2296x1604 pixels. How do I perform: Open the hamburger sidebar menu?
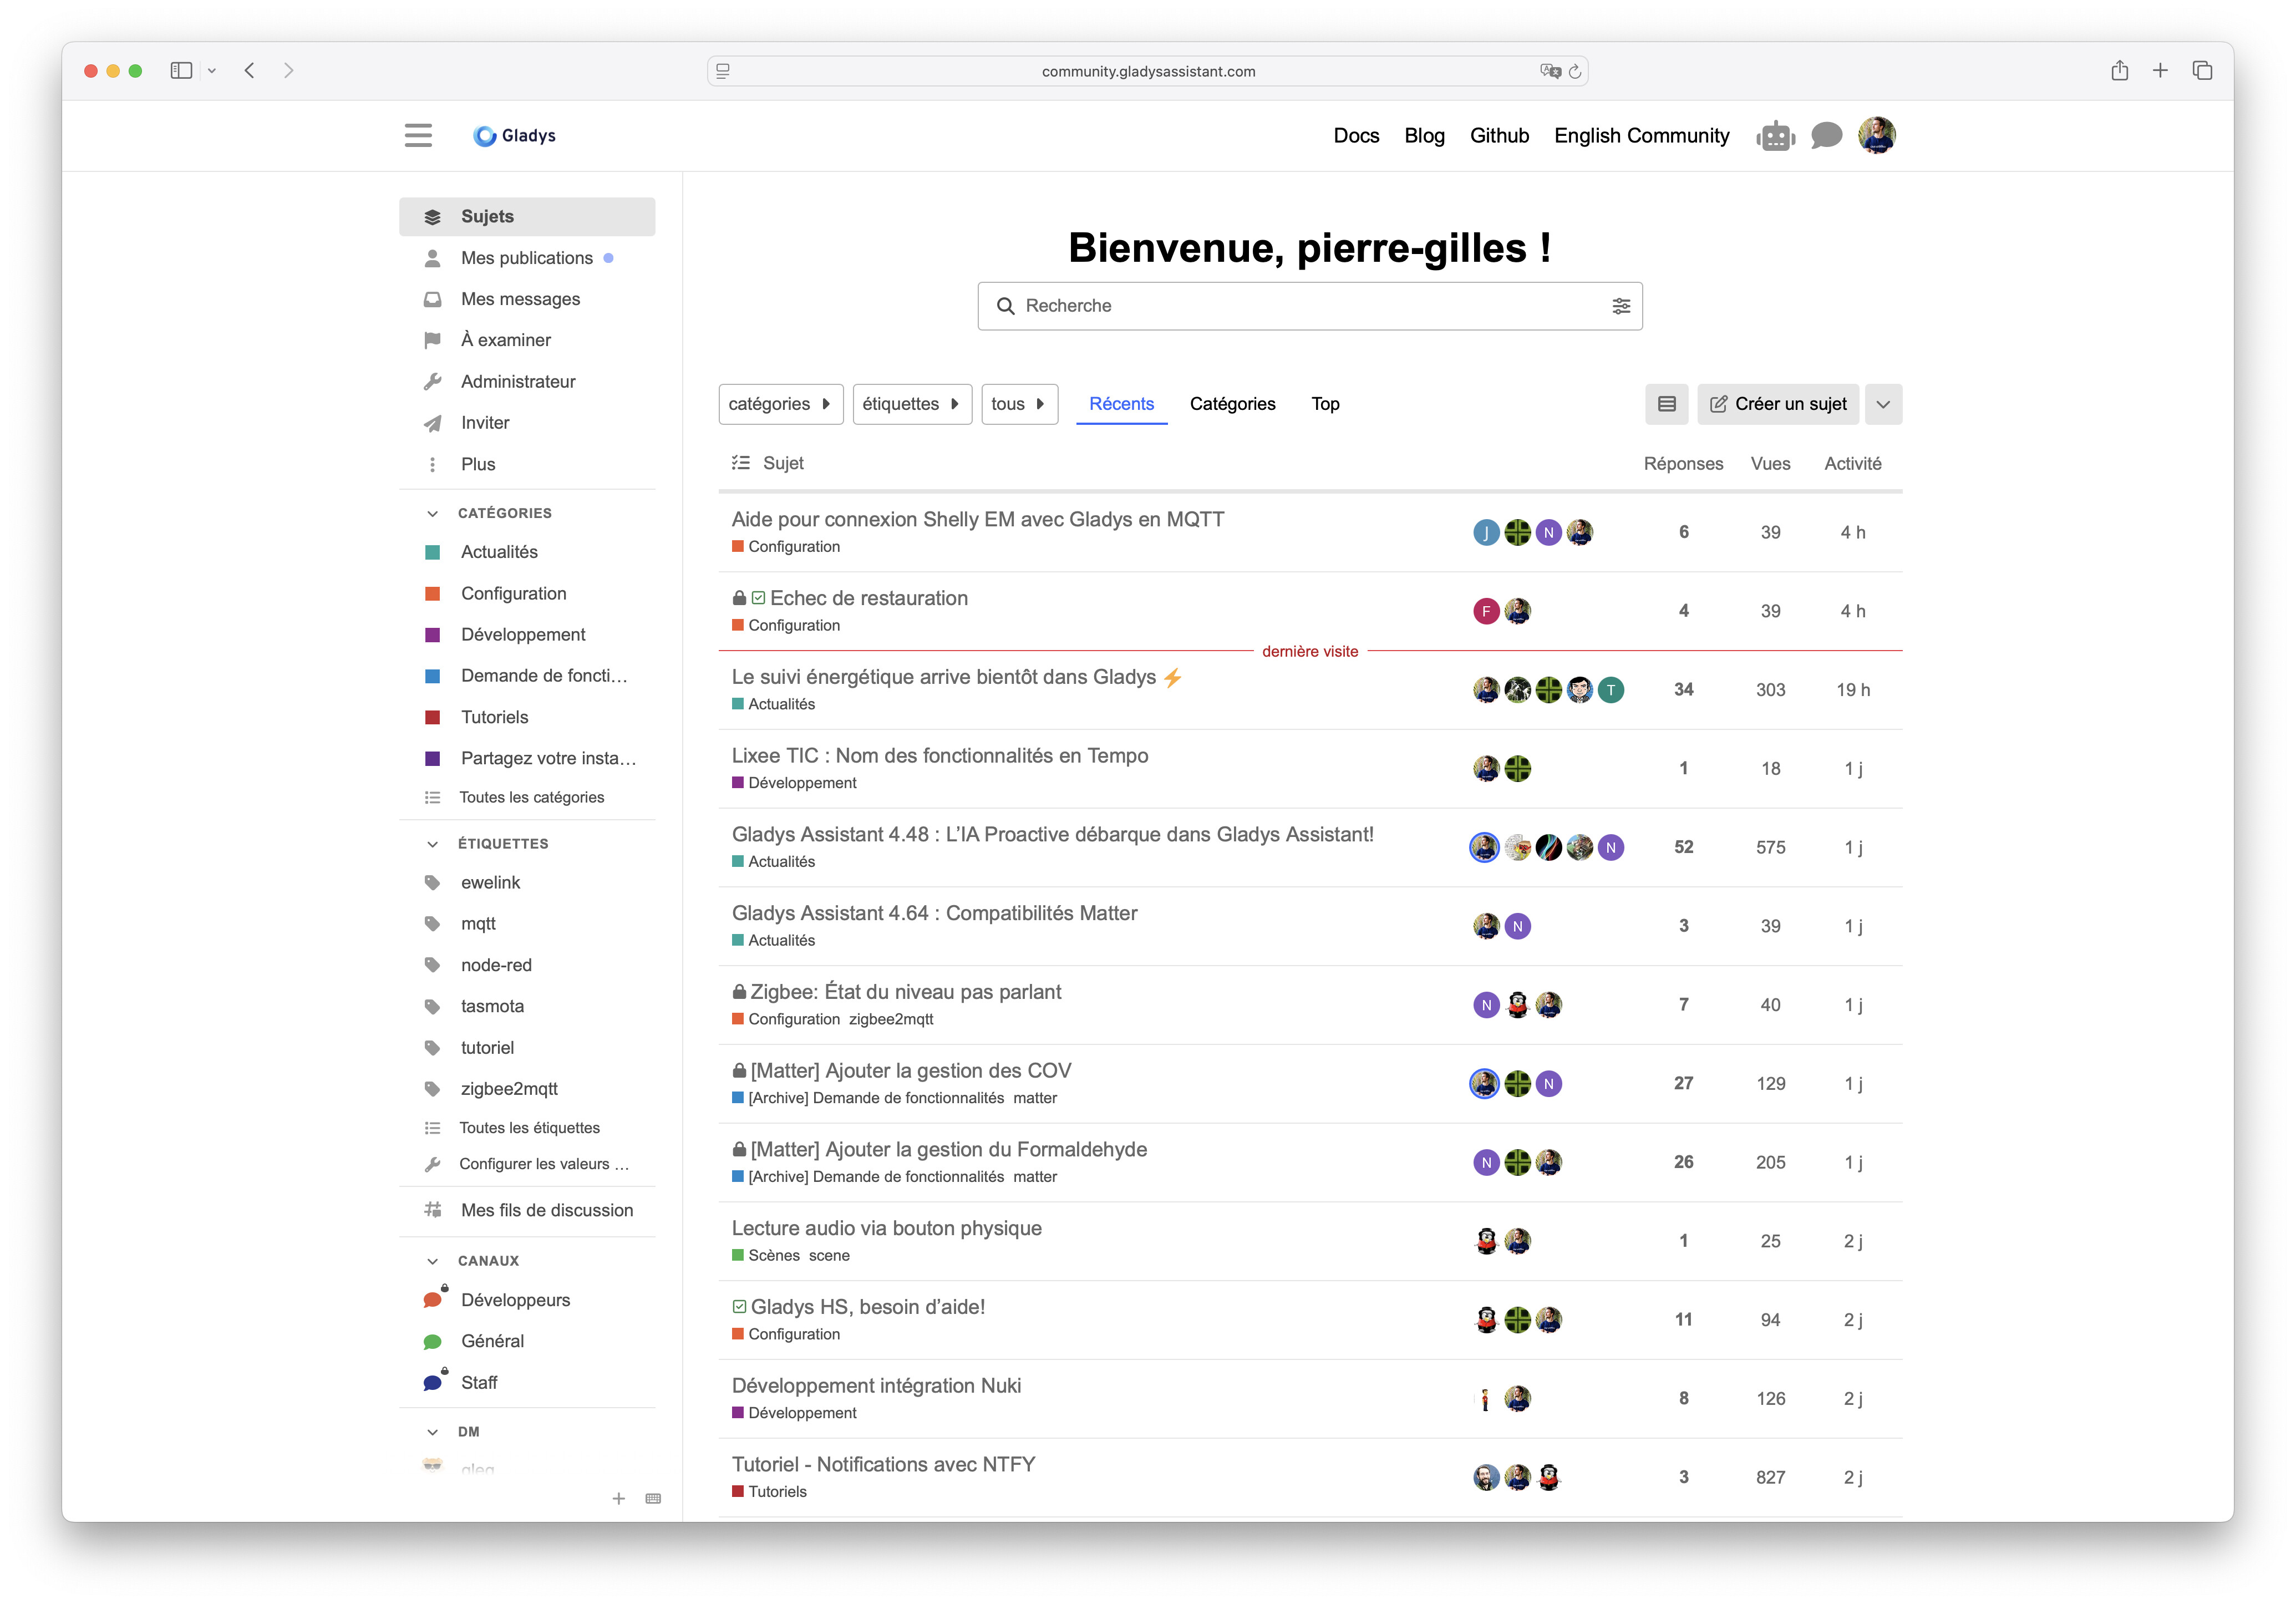tap(418, 135)
